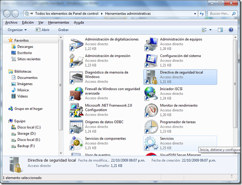Open Storage (D:) drive

(x=26, y=134)
